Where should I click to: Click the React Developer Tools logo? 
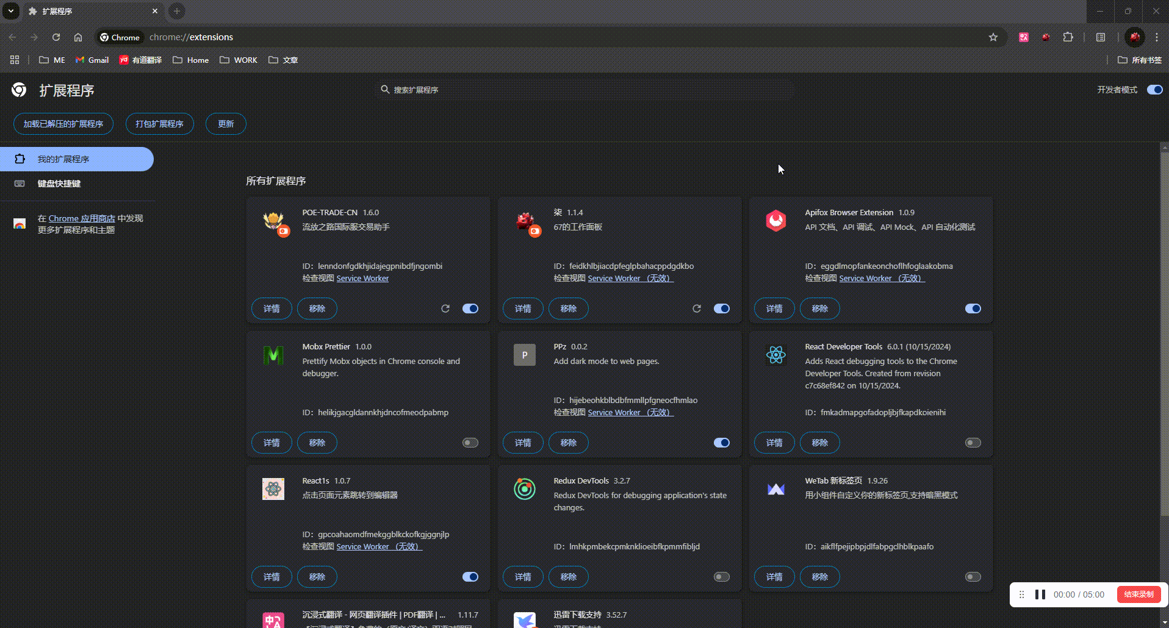(776, 355)
